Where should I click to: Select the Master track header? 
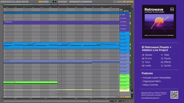124,97
